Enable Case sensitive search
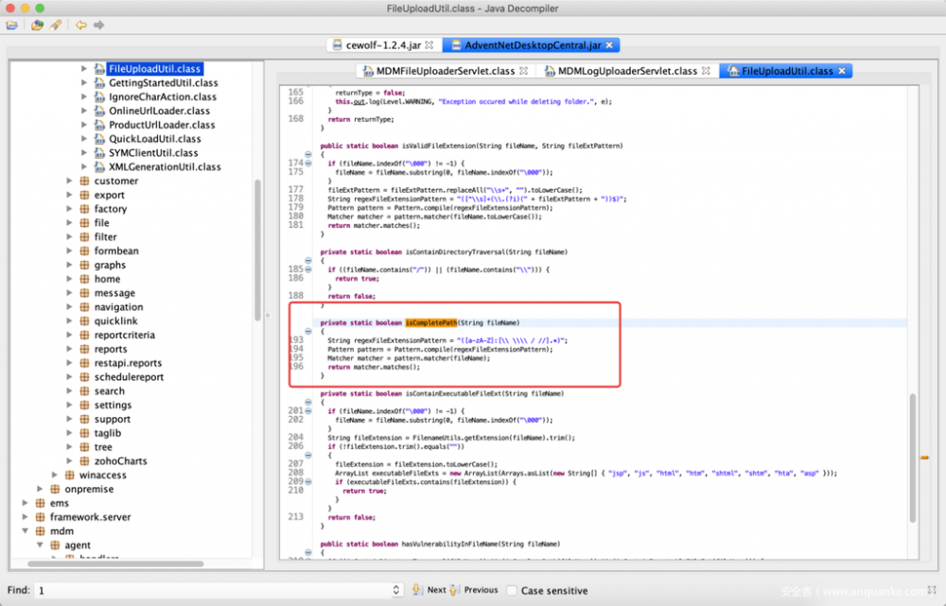Screen dimensions: 946x606 click(512, 589)
